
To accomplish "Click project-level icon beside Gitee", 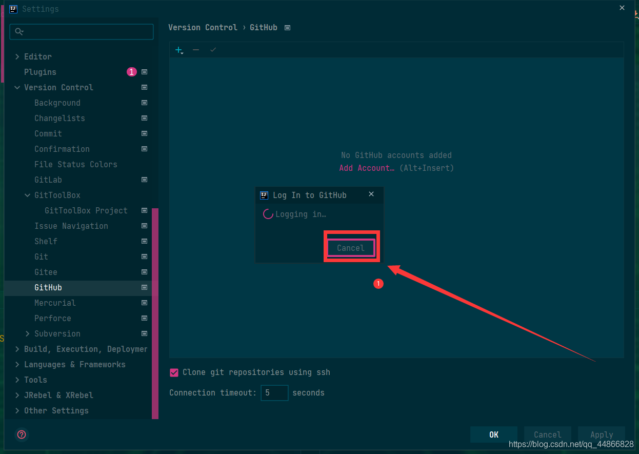I will 145,272.
